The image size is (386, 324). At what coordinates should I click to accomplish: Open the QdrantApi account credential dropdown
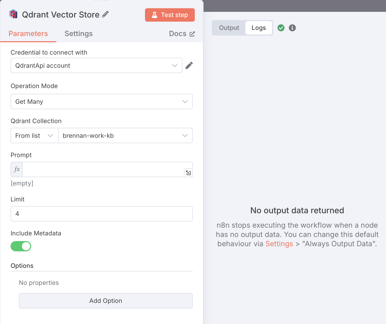pyautogui.click(x=96, y=65)
